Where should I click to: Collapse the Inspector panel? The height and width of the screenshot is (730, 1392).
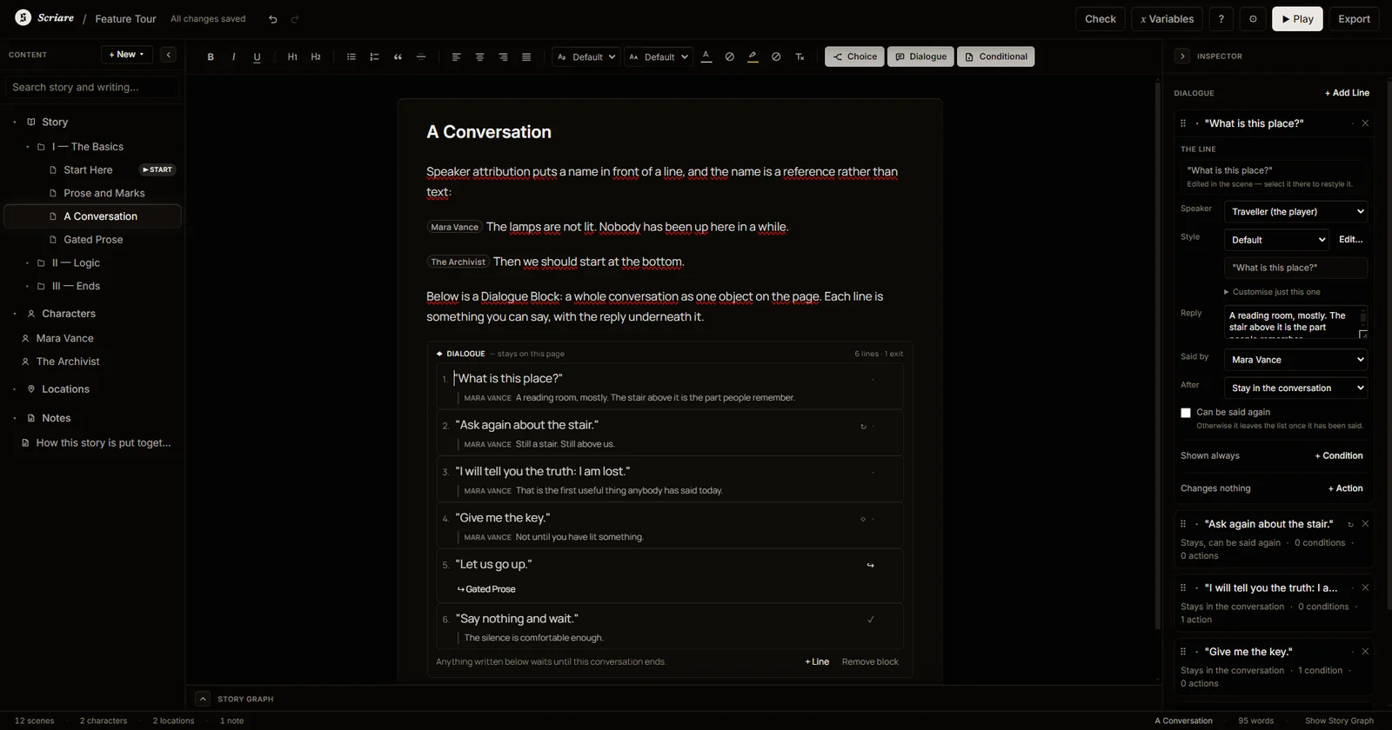click(x=1181, y=56)
